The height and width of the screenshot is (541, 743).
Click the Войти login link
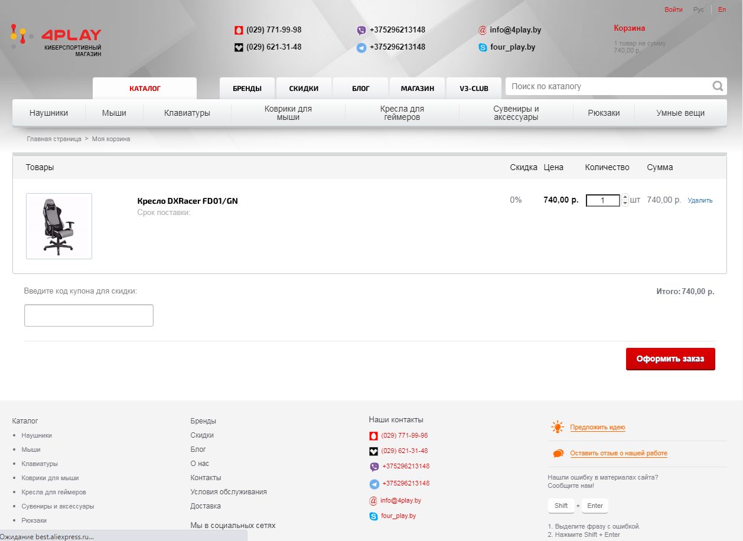click(x=673, y=9)
